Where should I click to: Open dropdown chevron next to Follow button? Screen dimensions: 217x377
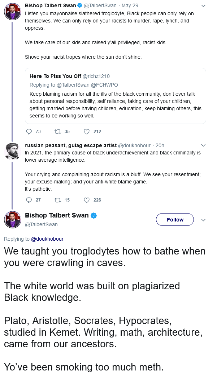(203, 220)
